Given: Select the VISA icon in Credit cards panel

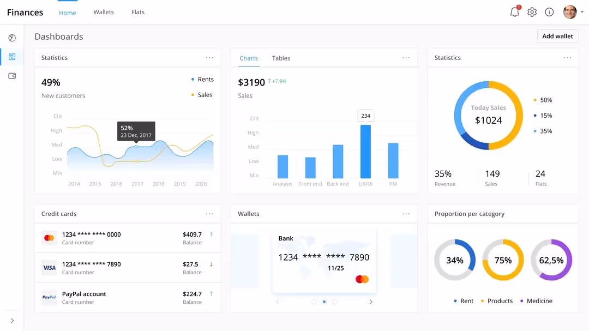Looking at the screenshot, I should pyautogui.click(x=49, y=267).
